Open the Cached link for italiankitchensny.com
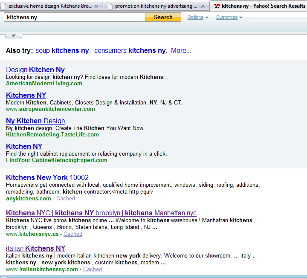This screenshot has height=278, width=307. pos(93,269)
